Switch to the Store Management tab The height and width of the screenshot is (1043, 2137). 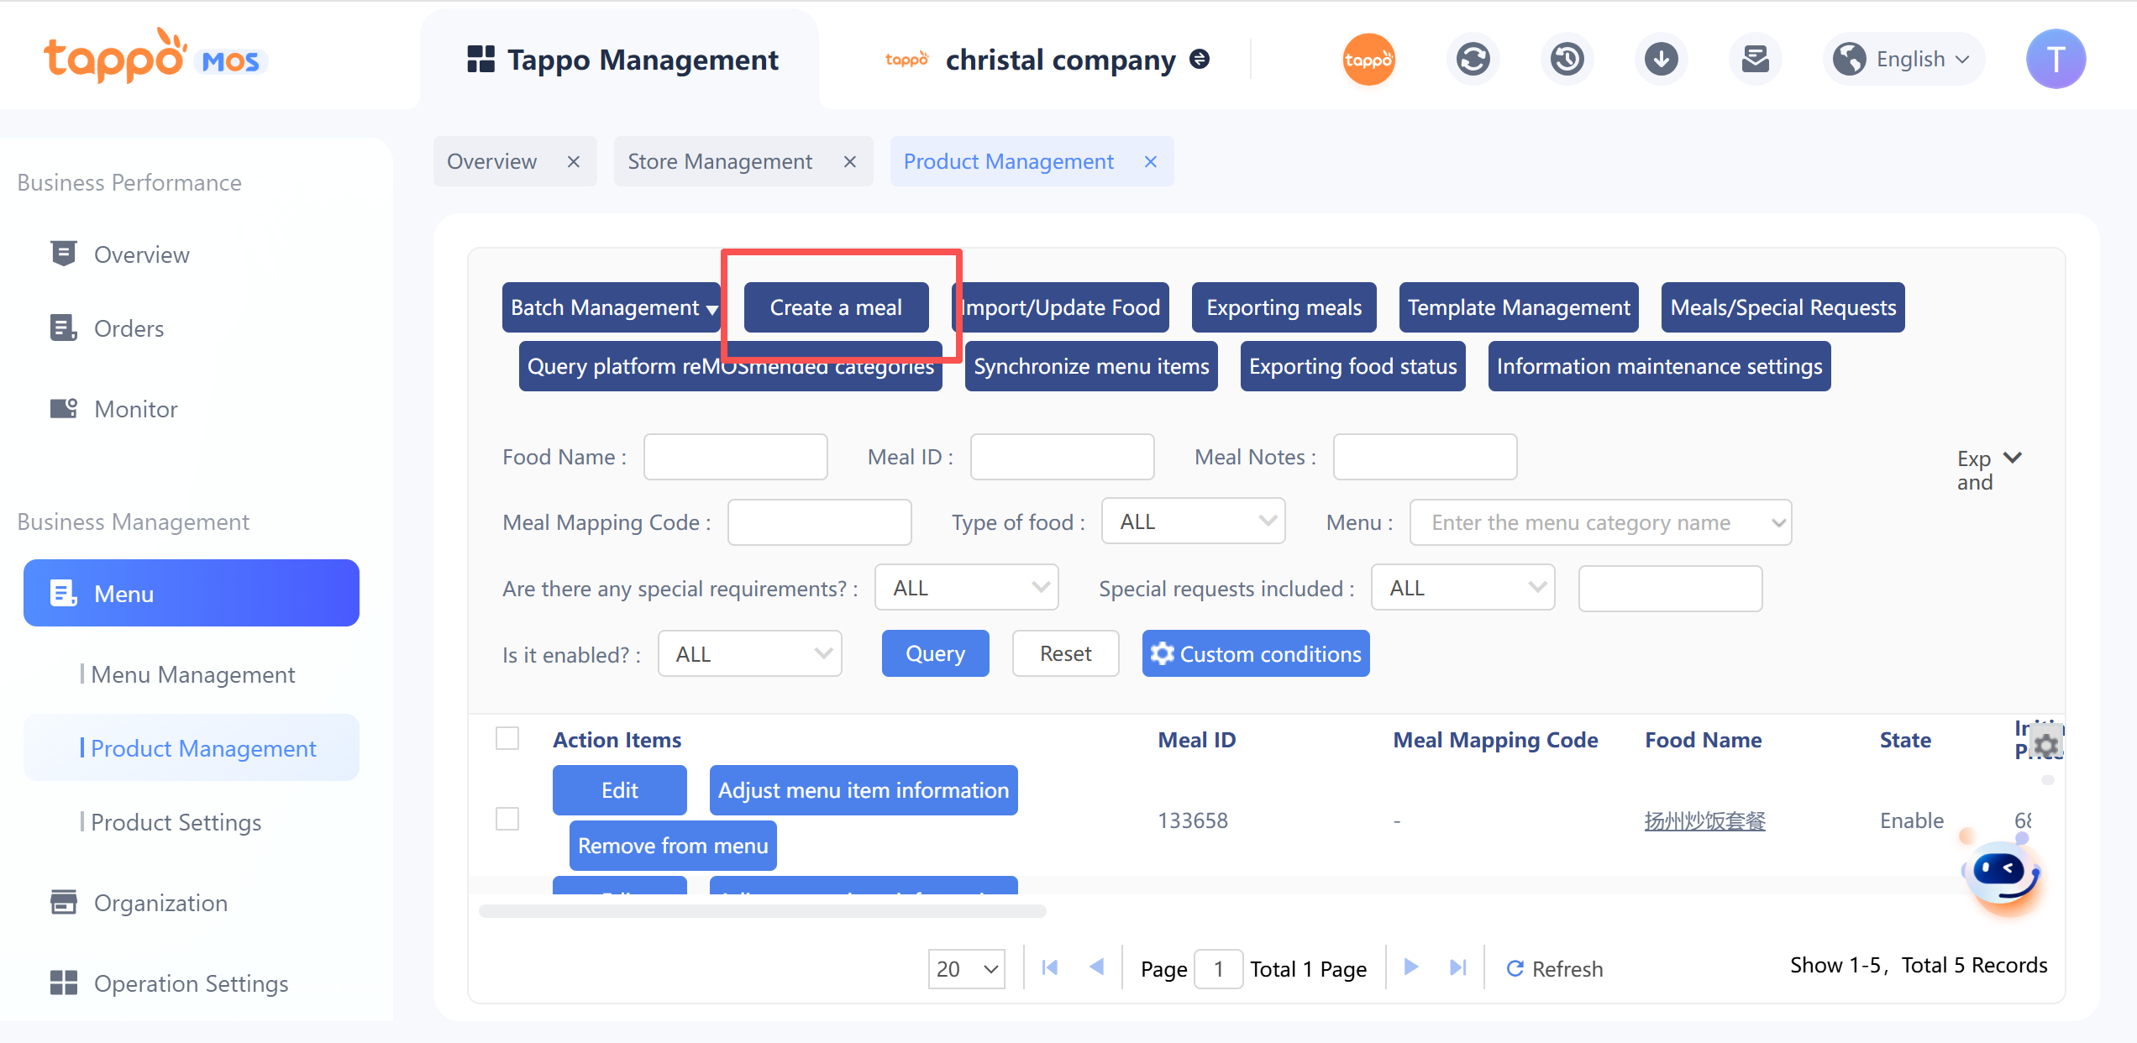(x=720, y=161)
